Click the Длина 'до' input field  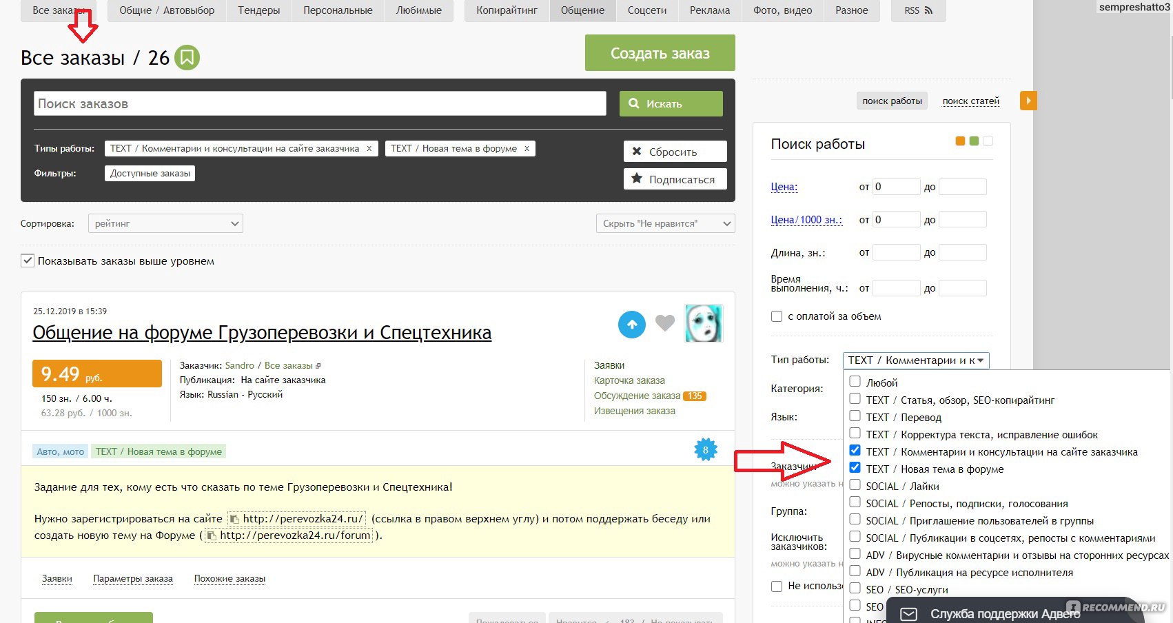click(x=962, y=252)
